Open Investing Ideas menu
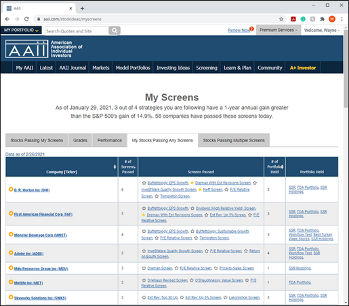Viewport: 349px width, 306px height. [173, 68]
